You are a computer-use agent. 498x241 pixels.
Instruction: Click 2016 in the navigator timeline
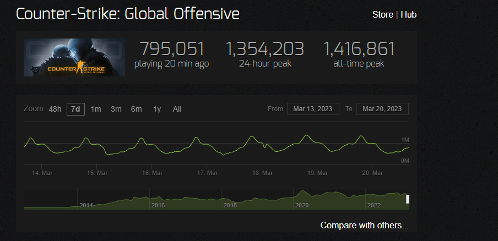coord(158,205)
